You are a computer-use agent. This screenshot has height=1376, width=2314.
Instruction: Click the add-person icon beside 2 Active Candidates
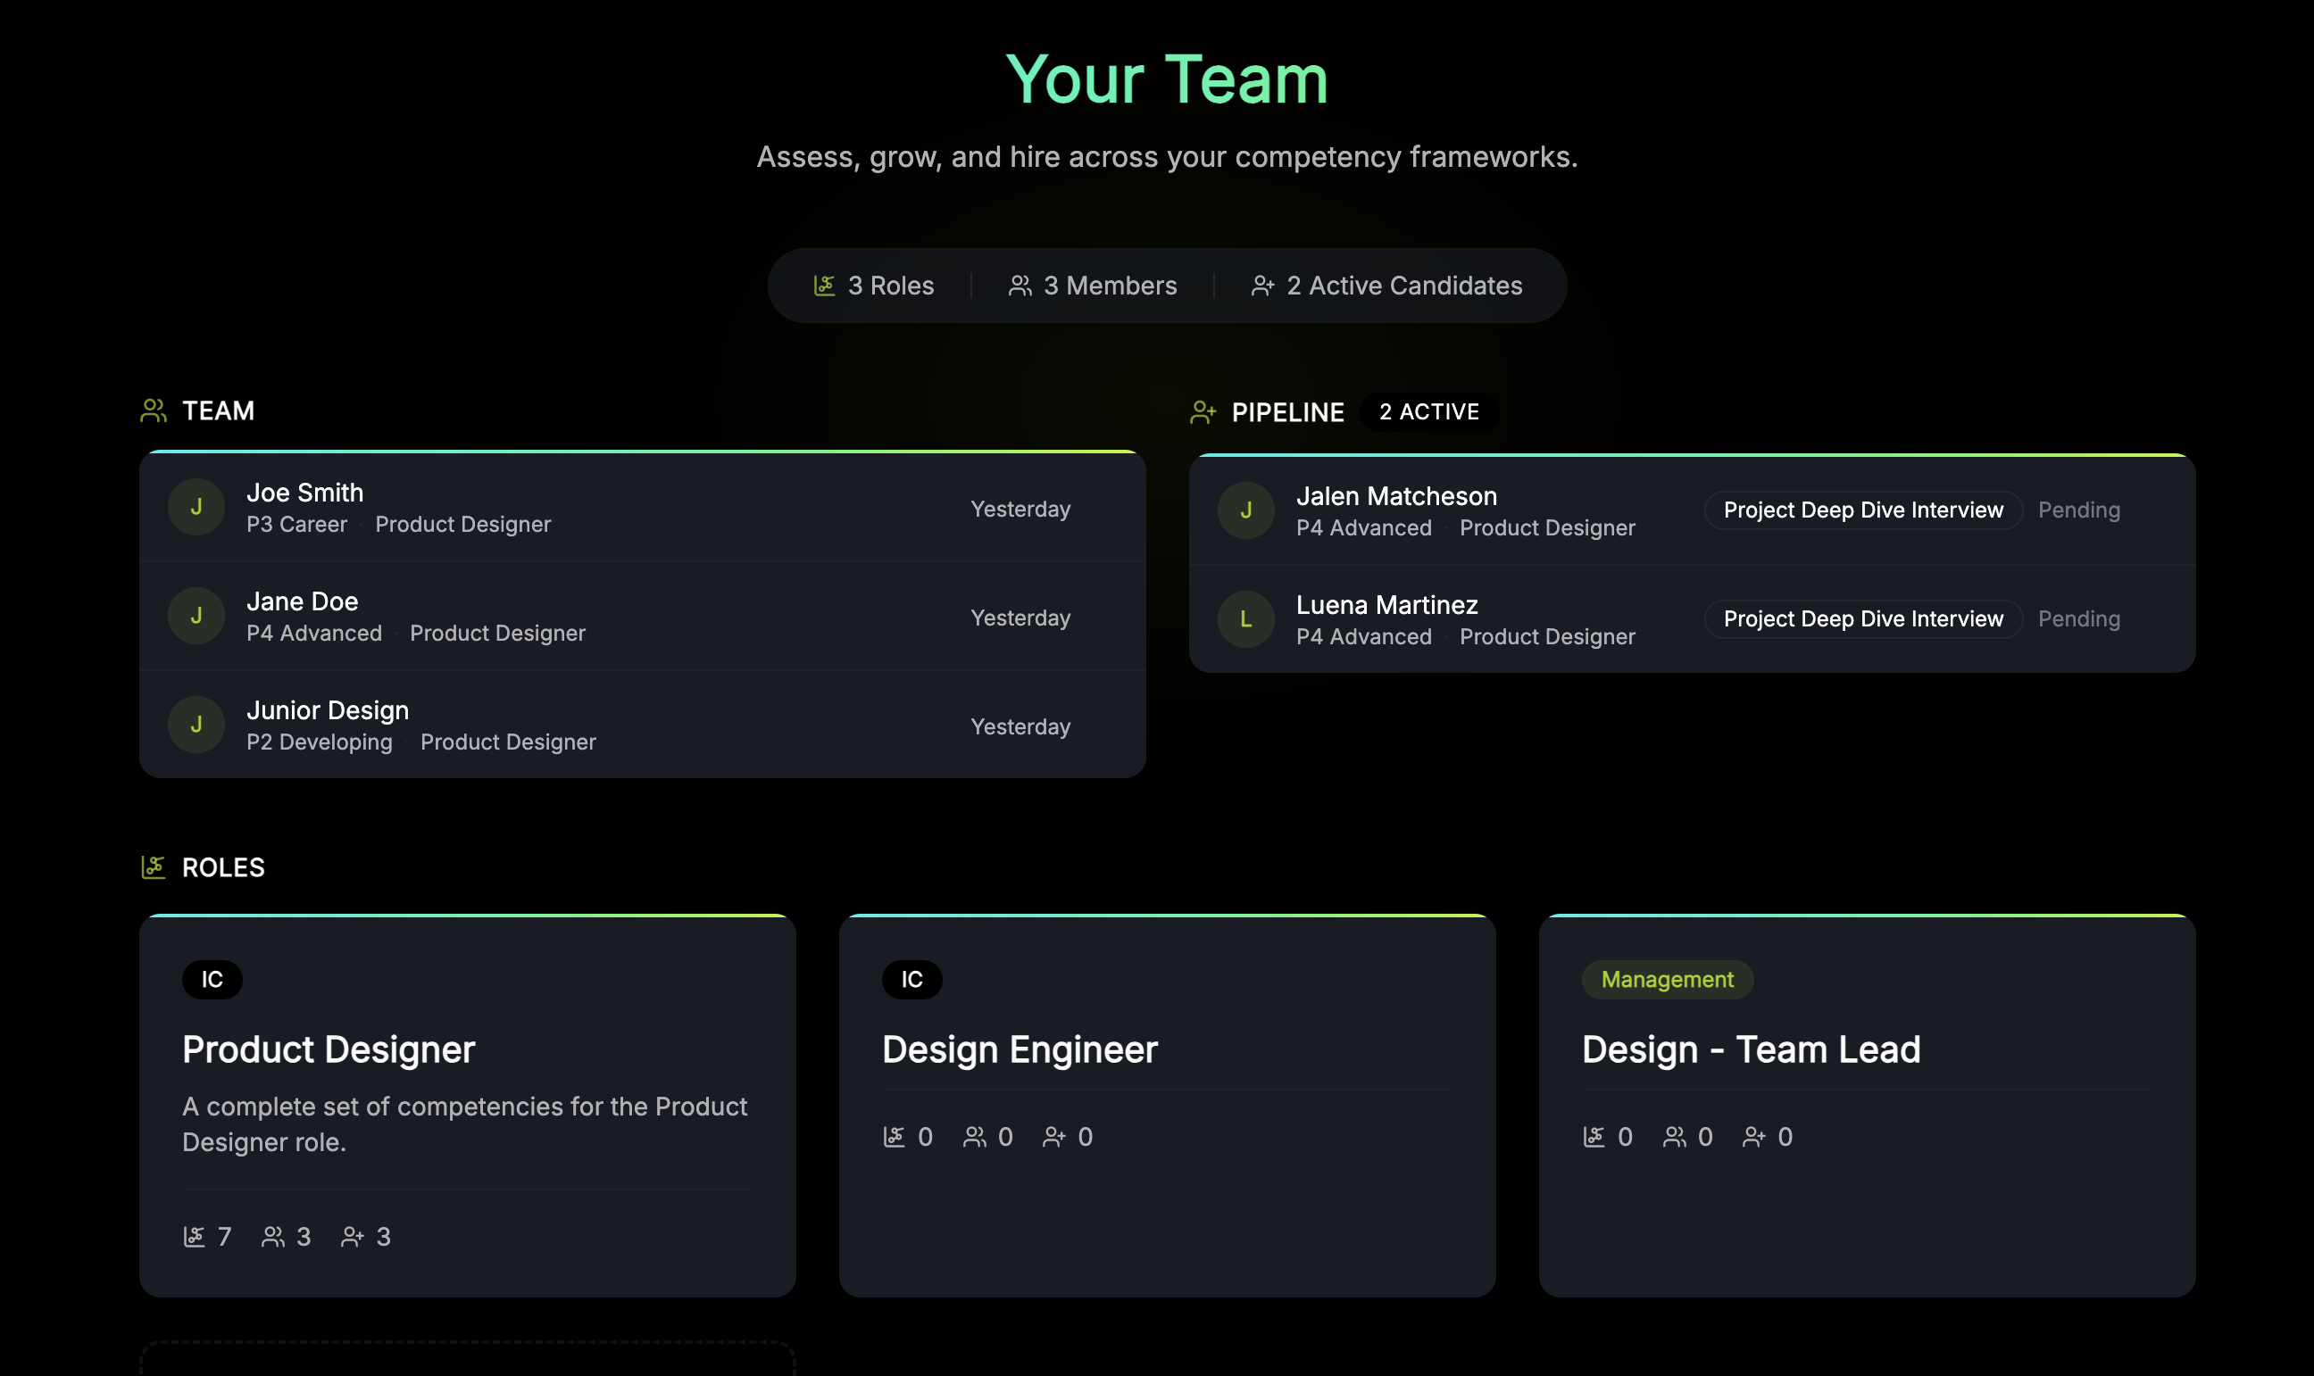point(1262,286)
